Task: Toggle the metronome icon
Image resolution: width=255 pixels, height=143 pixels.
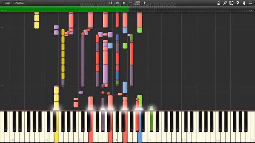Action: pos(219,3)
